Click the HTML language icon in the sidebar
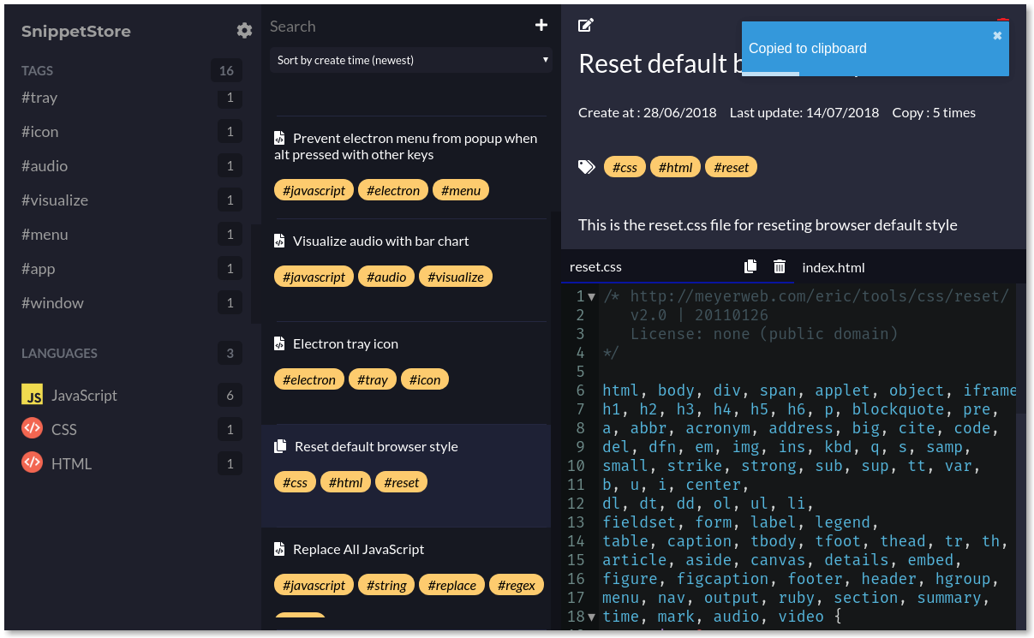 click(x=33, y=463)
